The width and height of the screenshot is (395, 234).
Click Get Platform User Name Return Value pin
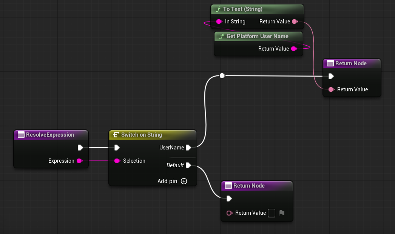click(x=294, y=49)
